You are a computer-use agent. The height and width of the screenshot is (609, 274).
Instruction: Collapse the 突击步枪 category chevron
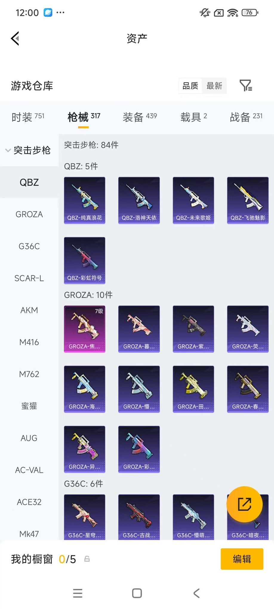coord(8,150)
